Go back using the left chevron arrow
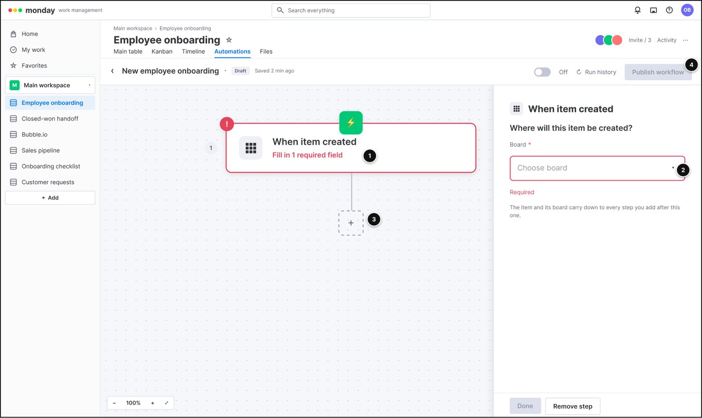 tap(112, 71)
